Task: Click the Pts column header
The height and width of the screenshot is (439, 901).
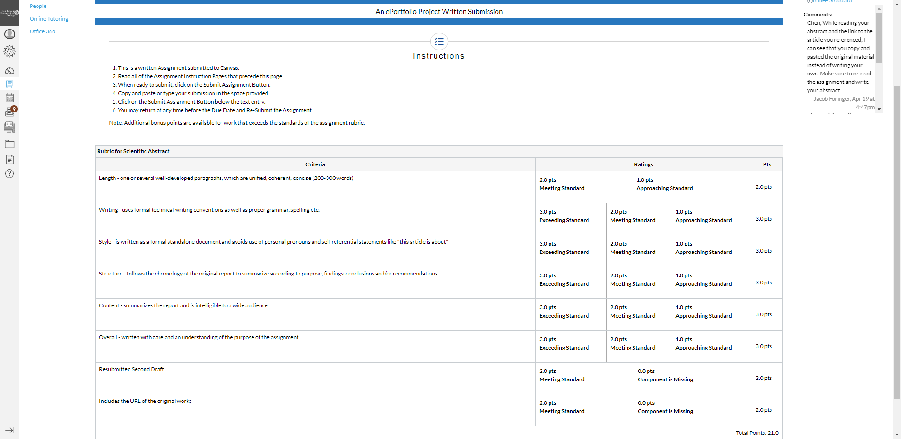Action: pos(767,164)
